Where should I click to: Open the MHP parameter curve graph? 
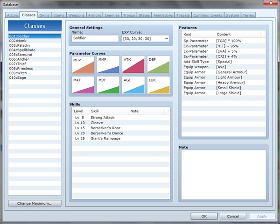coord(83,65)
